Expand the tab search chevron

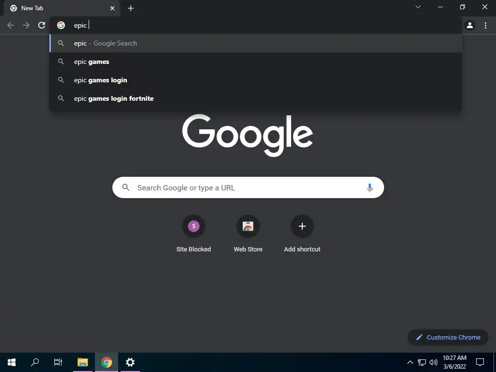[x=418, y=7]
